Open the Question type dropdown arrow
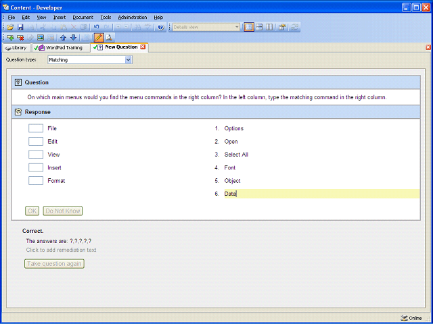This screenshot has width=433, height=324. [128, 60]
